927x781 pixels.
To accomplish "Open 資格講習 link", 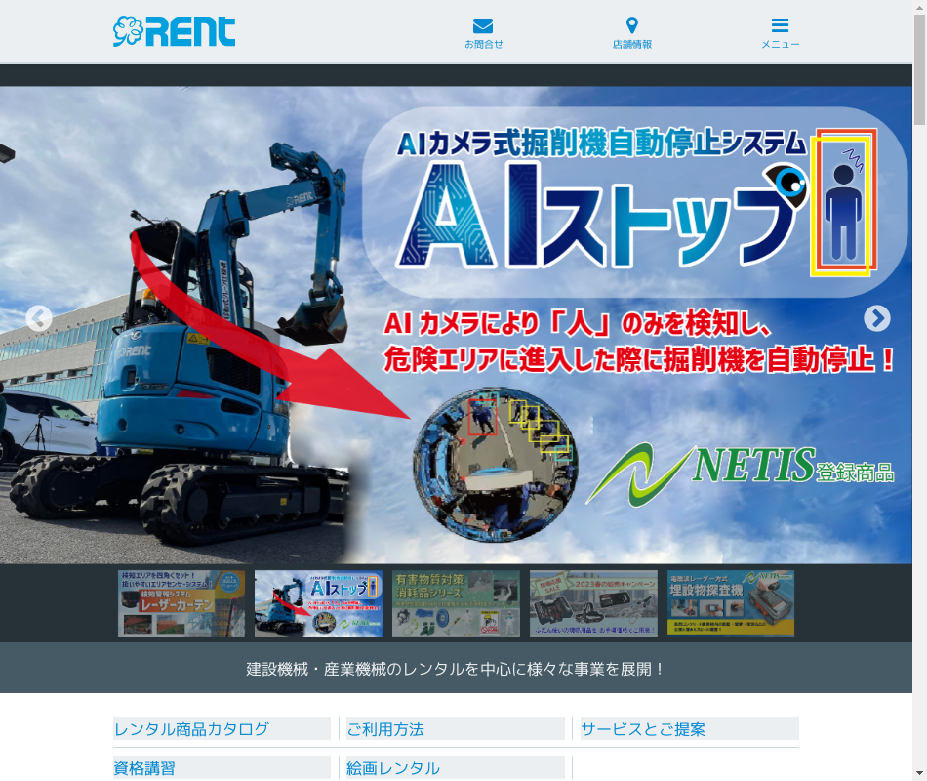I will [145, 768].
